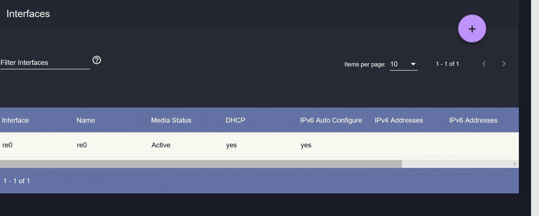Image resolution: width=539 pixels, height=216 pixels.
Task: Click the table's horizontal scrollbar thumb
Action: click(201, 164)
